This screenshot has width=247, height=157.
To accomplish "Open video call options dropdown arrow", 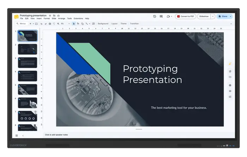I will tap(171, 16).
